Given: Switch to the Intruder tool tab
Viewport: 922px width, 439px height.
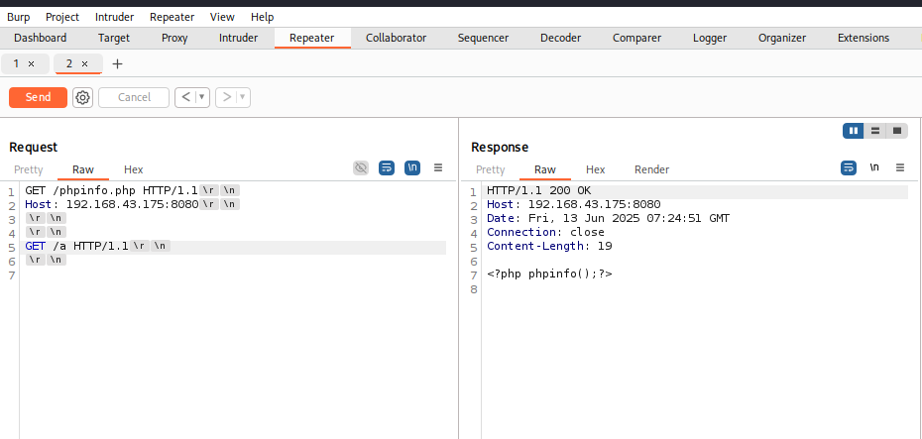Looking at the screenshot, I should tap(238, 39).
